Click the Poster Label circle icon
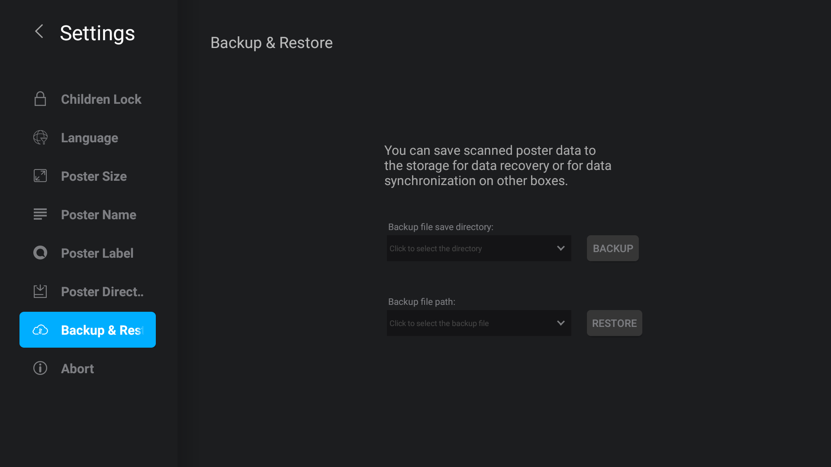 (x=40, y=253)
